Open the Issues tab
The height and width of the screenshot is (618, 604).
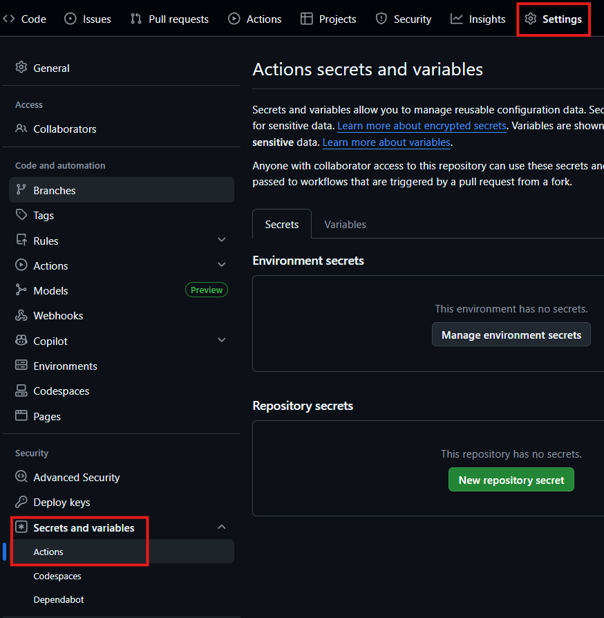88,19
